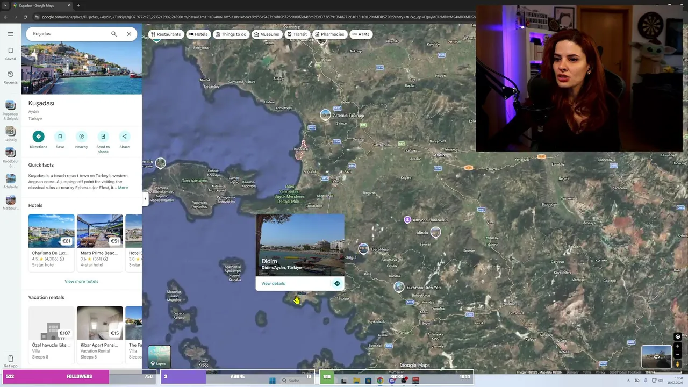Select the Pharmacies filter chip
Image resolution: width=688 pixels, height=387 pixels.
coord(329,34)
